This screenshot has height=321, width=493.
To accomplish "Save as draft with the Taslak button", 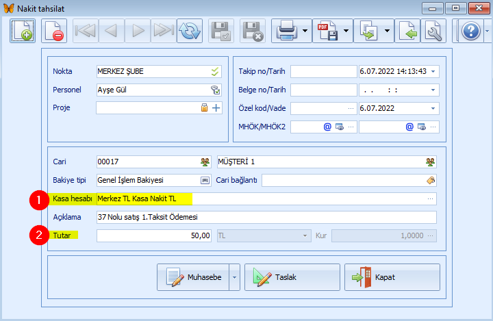I will click(x=292, y=277).
